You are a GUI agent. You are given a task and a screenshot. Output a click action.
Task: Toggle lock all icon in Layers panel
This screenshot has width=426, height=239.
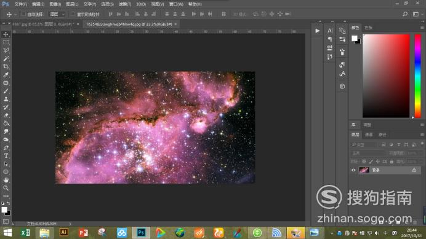tap(392, 162)
